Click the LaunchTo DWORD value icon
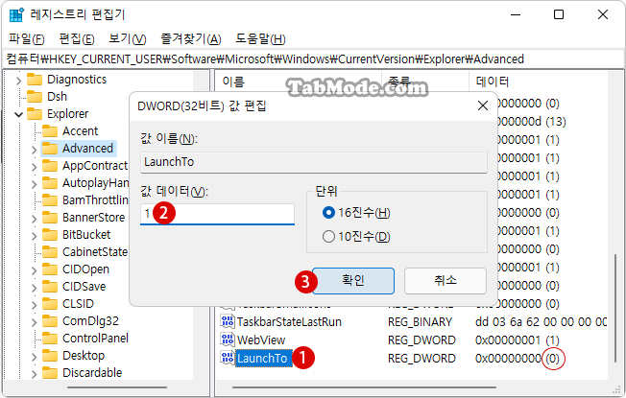Viewport: 626px width, 398px height. click(x=228, y=358)
